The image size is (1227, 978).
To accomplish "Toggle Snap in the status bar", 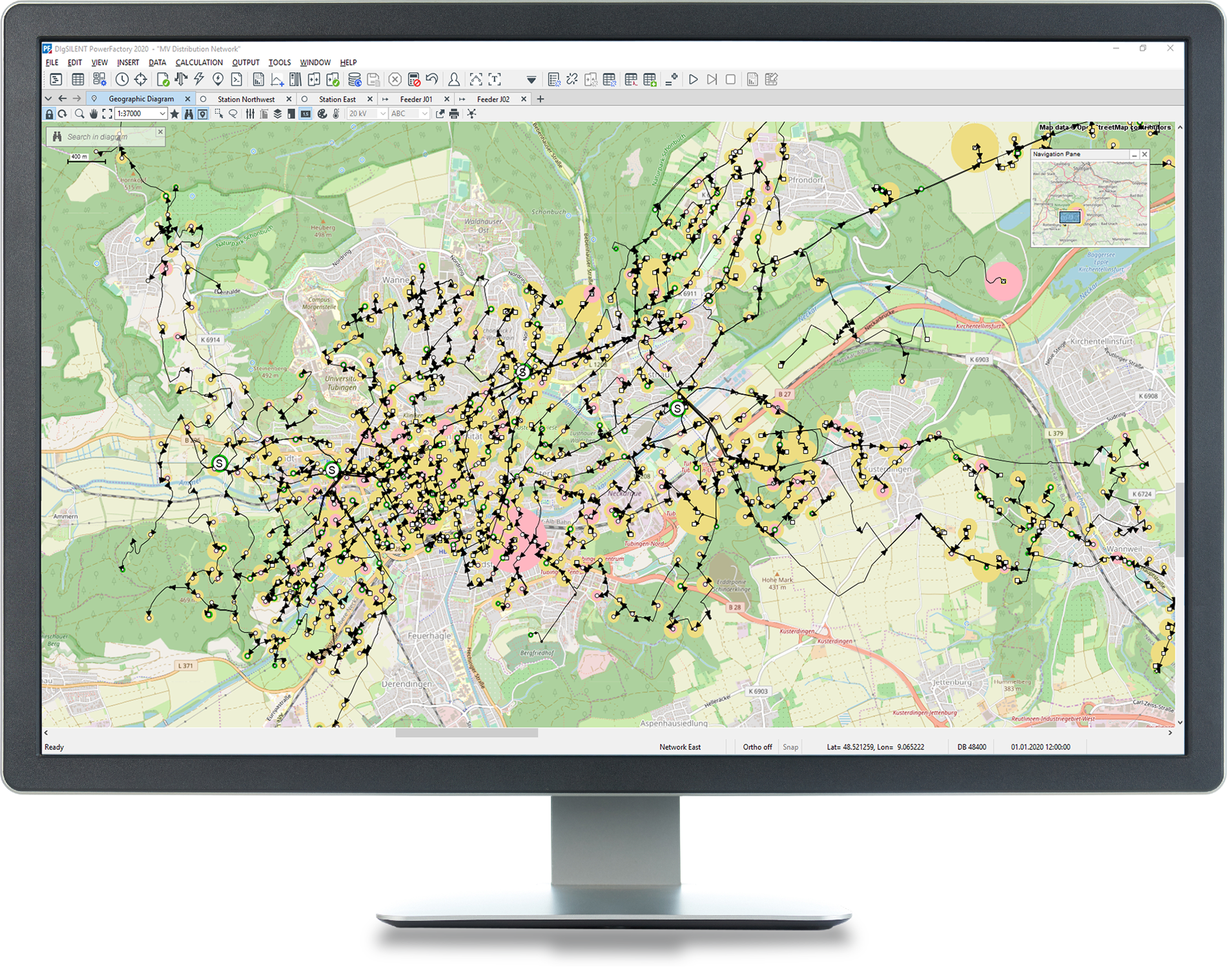I will [790, 747].
